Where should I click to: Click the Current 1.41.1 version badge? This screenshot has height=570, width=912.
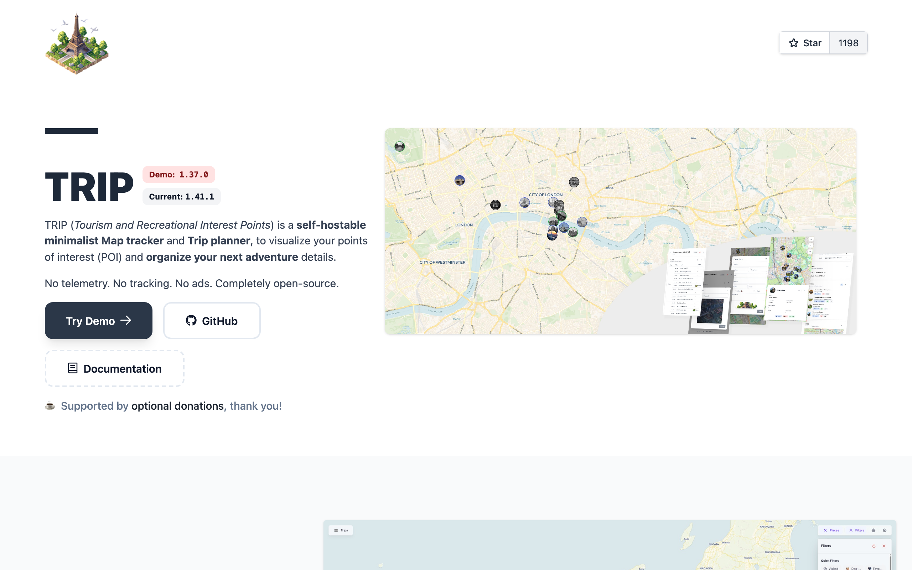tap(181, 197)
